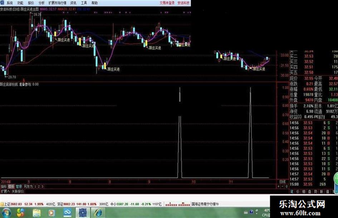The width and height of the screenshot is (338, 218).
Task: Open the 工具 menu
Action: pyautogui.click(x=84, y=3)
